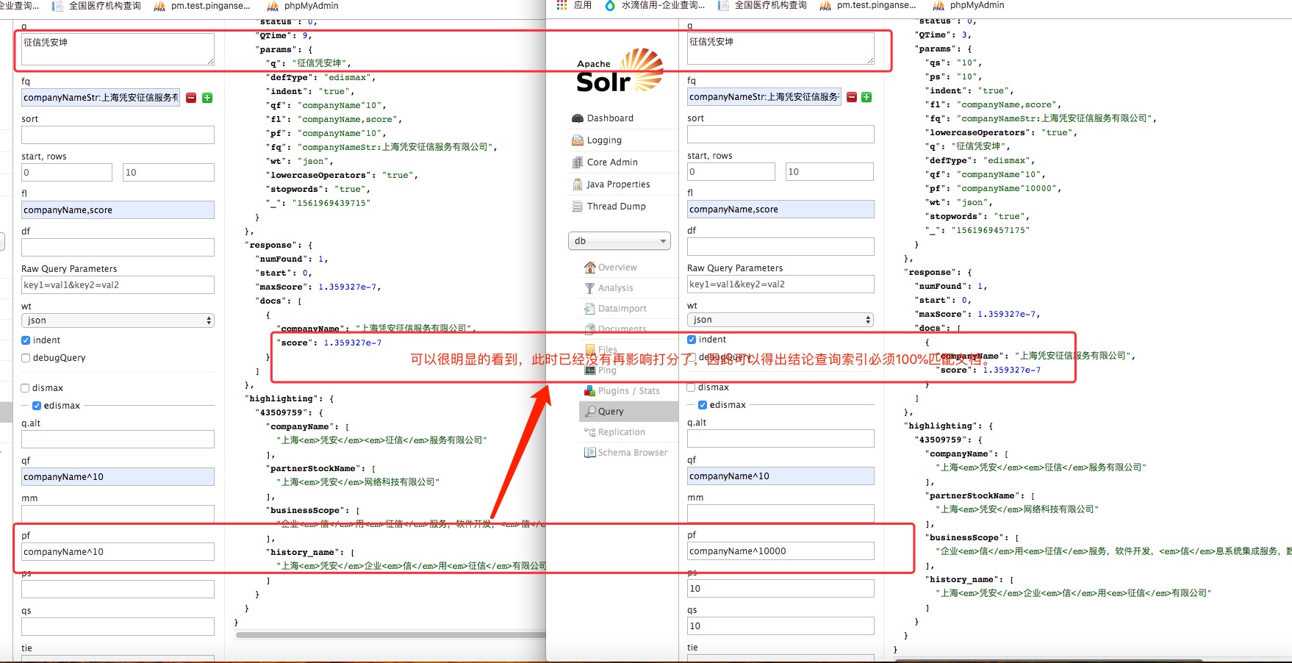Image resolution: width=1292 pixels, height=663 pixels.
Task: Open the Analysis page for db core
Action: pyautogui.click(x=614, y=287)
